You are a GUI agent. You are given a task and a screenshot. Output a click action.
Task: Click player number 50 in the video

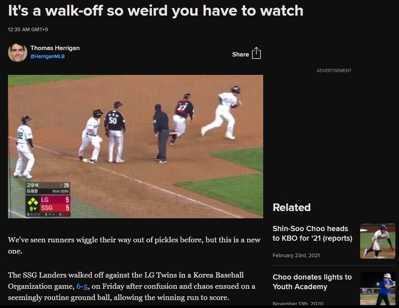tap(115, 132)
